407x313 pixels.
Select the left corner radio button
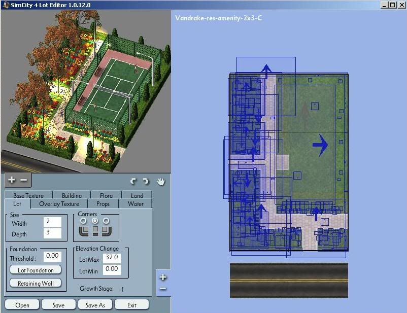(83, 221)
